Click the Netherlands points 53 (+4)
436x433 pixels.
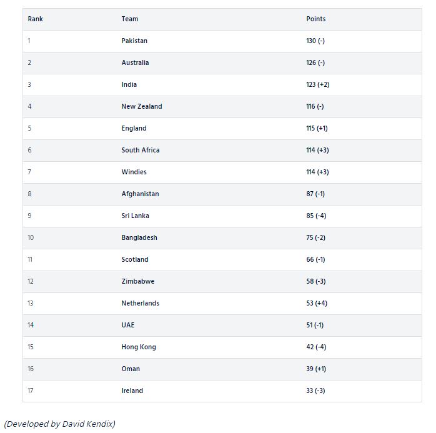(x=317, y=303)
